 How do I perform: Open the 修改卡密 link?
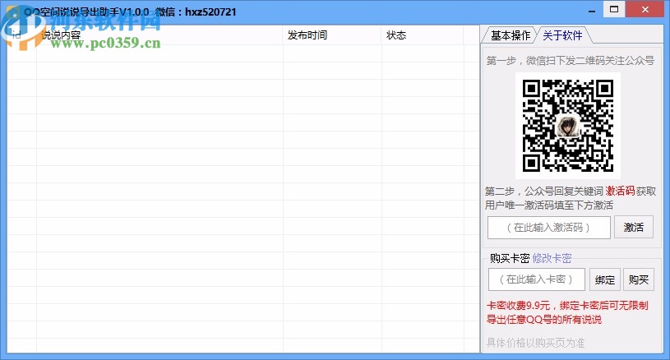click(x=552, y=258)
